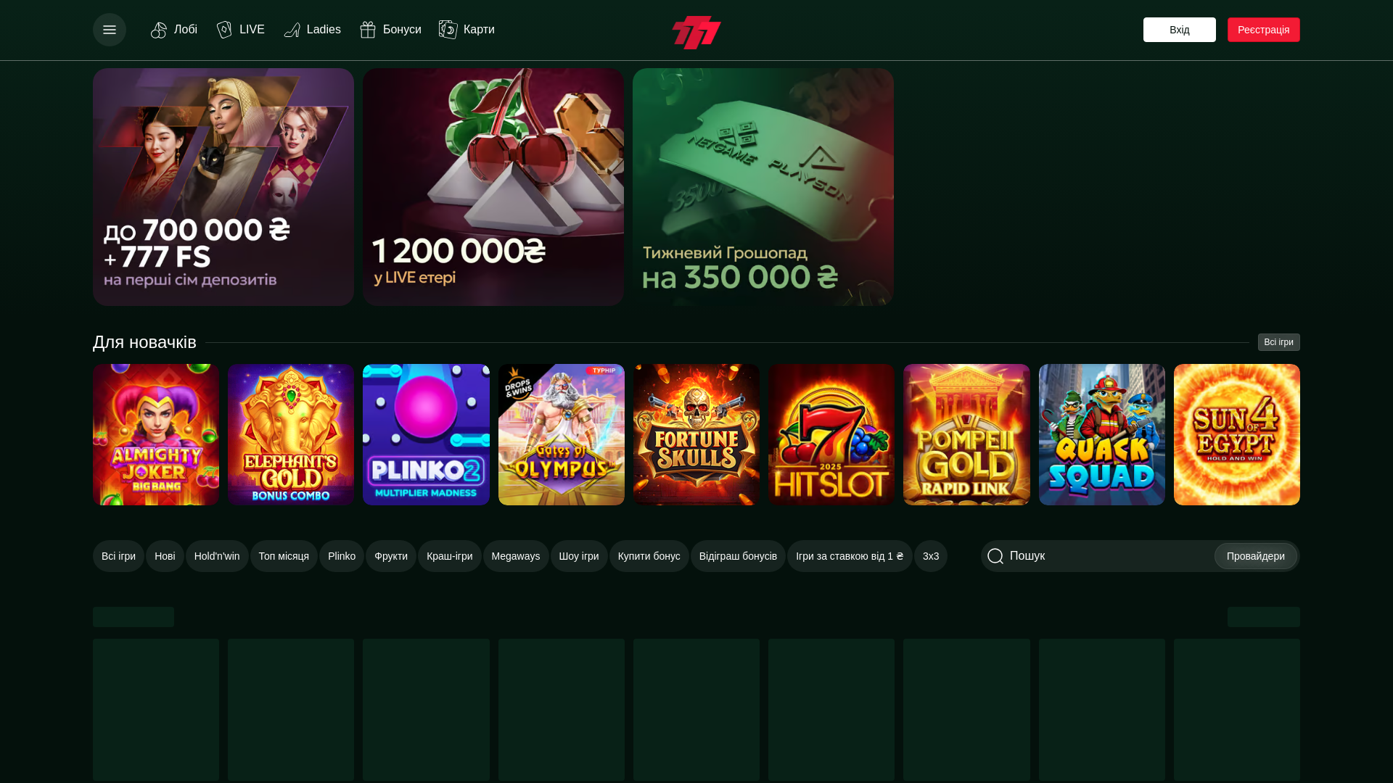The height and width of the screenshot is (783, 1393).
Task: Click the 777 logo
Action: point(696,33)
